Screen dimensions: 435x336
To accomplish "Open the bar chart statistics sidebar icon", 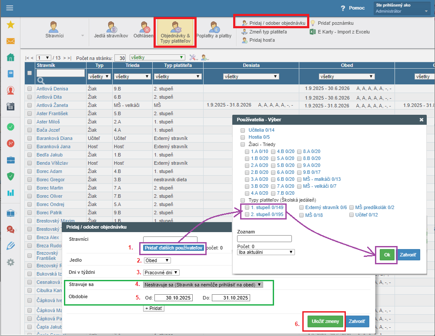I will click(10, 193).
